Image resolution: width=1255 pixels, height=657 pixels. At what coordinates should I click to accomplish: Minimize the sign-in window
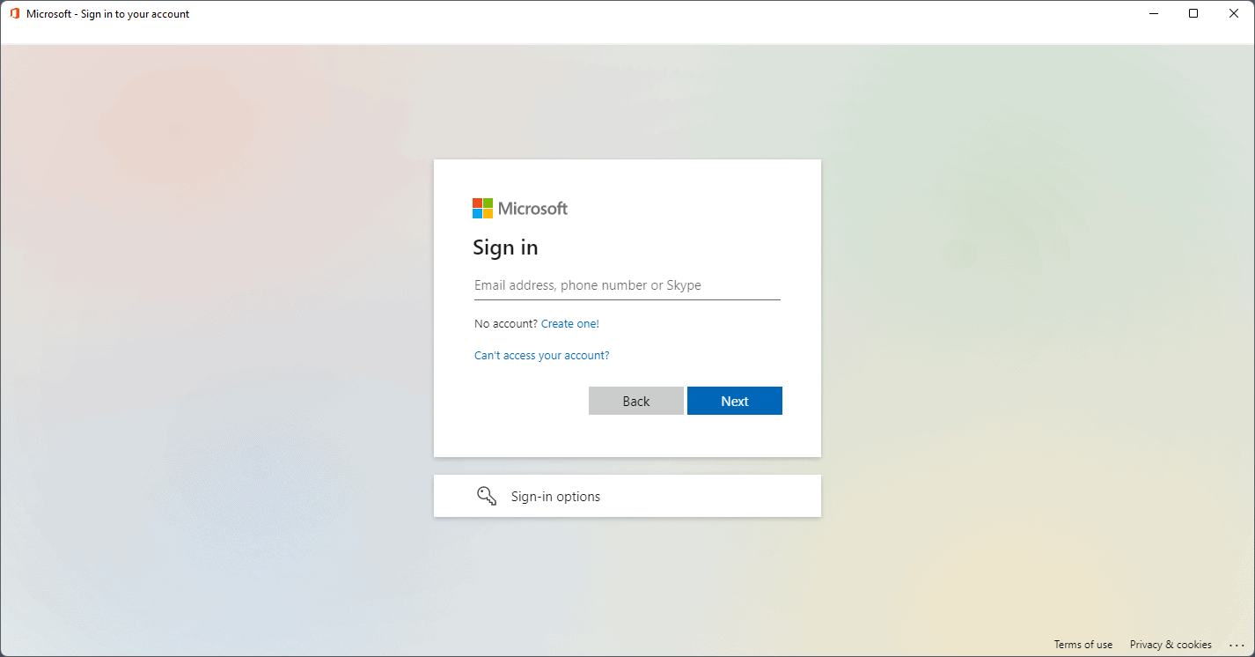[x=1153, y=13]
